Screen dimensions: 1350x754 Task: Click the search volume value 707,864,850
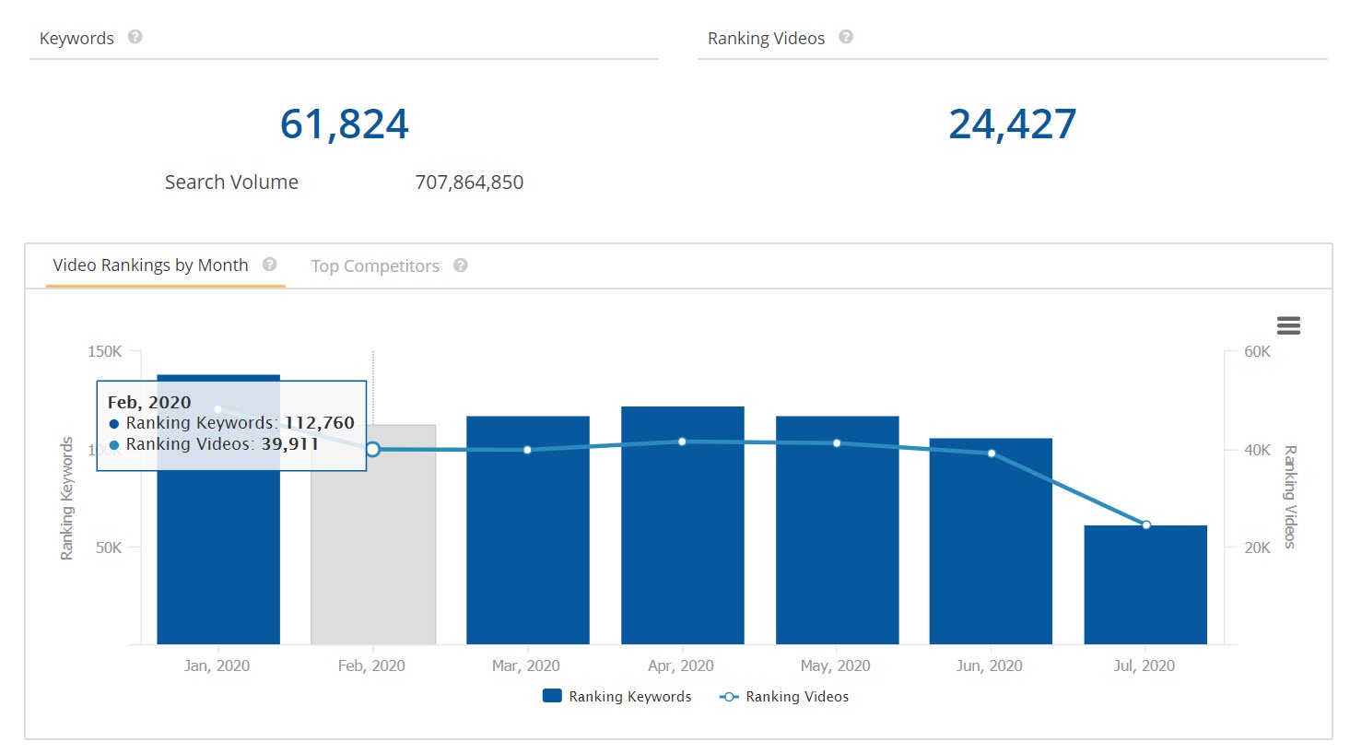pos(469,183)
